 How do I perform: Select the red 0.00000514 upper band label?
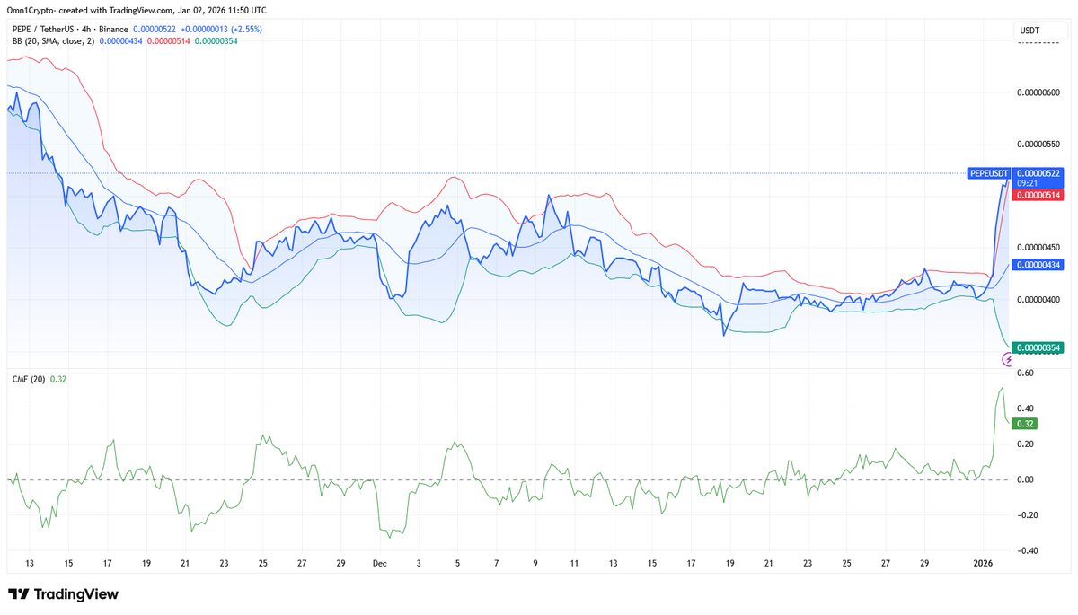point(1037,195)
